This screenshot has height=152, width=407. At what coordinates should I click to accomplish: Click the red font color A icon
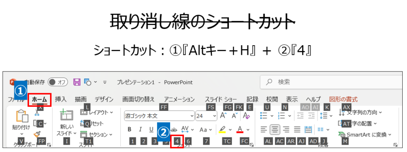tap(240, 129)
